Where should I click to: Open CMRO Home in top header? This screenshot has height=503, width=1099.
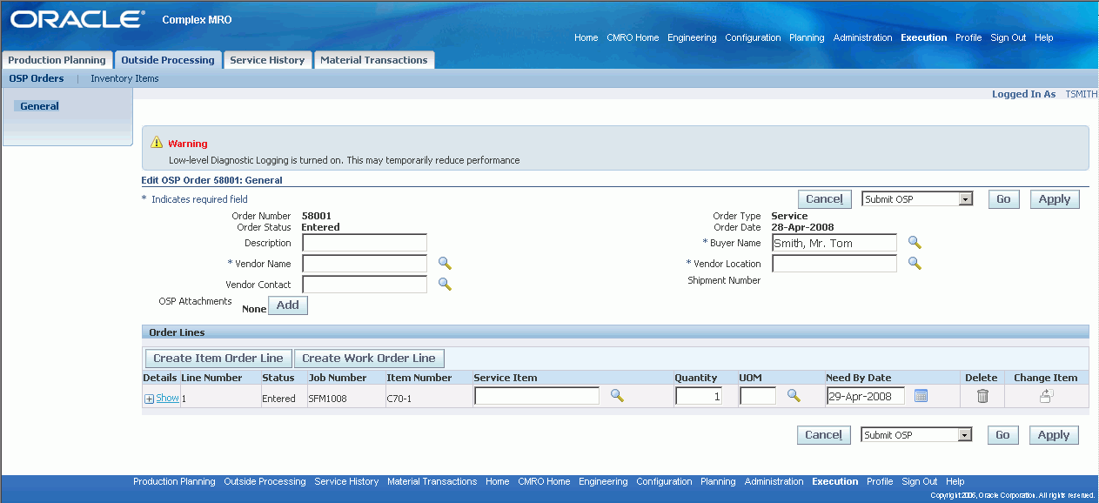633,37
